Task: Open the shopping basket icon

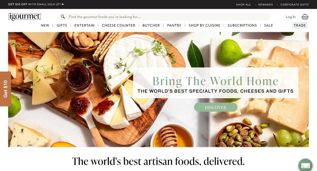Action: (305, 17)
